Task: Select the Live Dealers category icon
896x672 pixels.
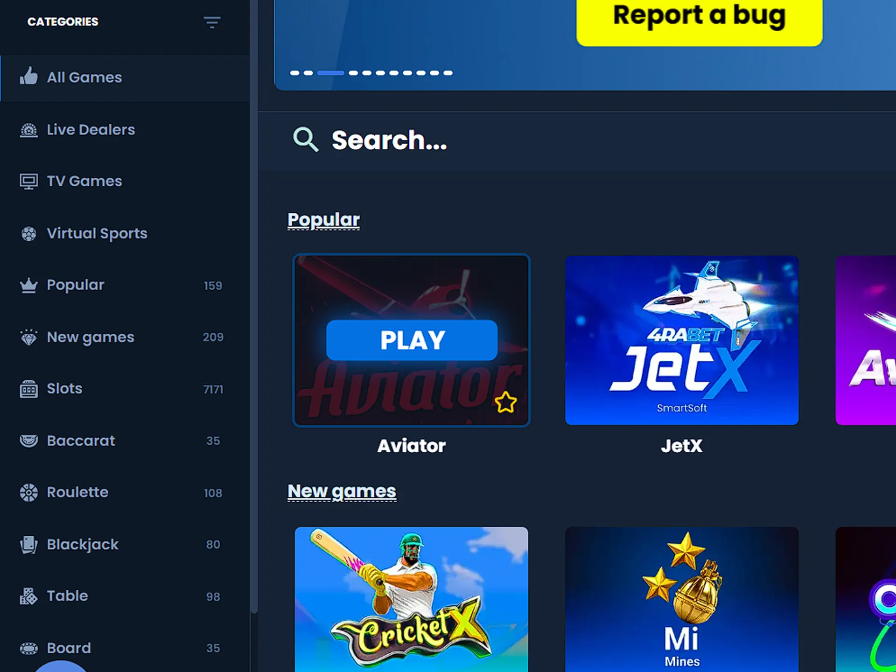Action: tap(28, 129)
